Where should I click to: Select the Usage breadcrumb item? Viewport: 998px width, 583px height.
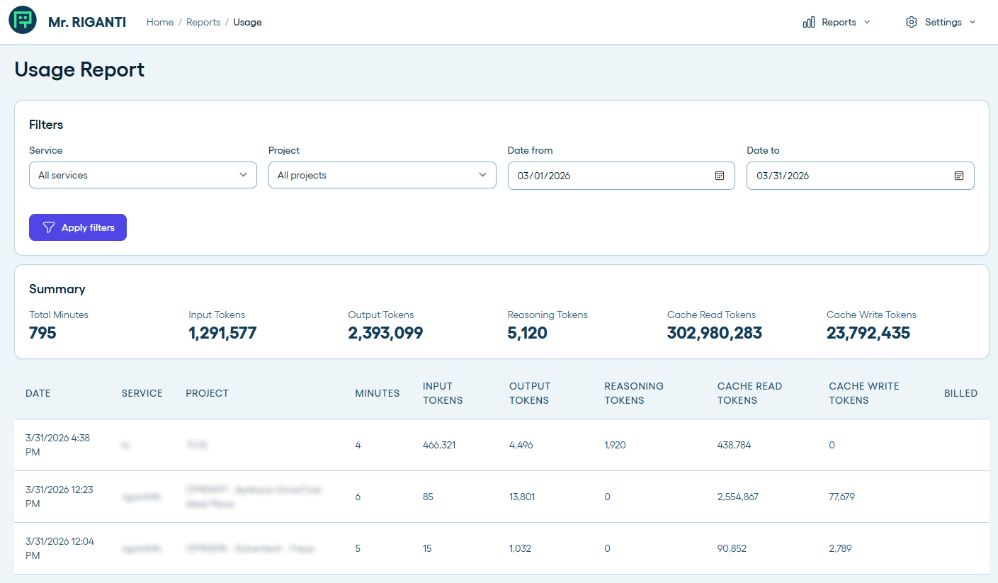(x=247, y=22)
